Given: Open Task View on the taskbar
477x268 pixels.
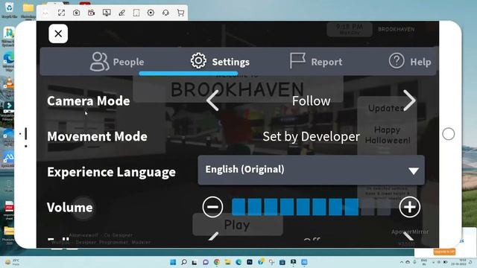Looking at the screenshot, I should [x=195, y=262].
